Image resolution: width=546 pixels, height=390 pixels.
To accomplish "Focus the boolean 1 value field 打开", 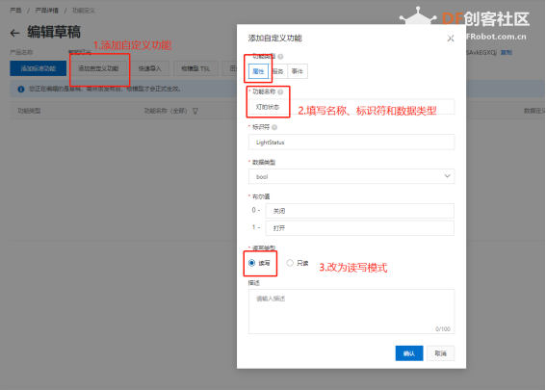I will pyautogui.click(x=360, y=228).
